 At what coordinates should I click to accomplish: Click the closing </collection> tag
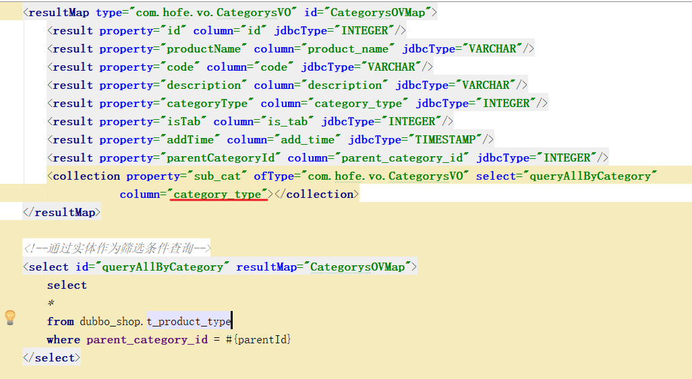(x=317, y=195)
